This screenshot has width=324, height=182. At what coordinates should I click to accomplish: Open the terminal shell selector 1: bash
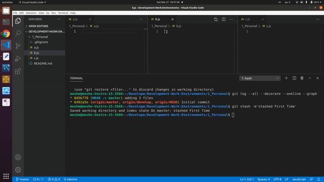pos(260,78)
